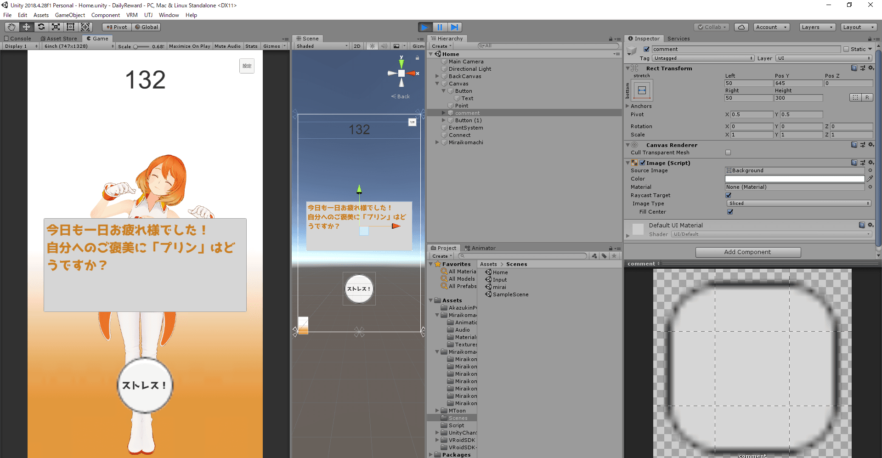This screenshot has width=882, height=458.
Task: Toggle Fill Center checkbox
Action: [730, 212]
